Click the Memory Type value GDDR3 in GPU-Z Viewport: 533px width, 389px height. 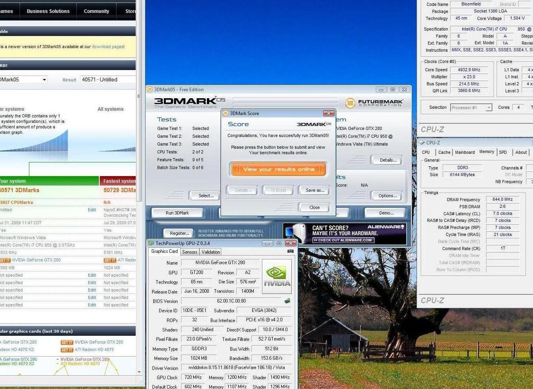click(199, 349)
